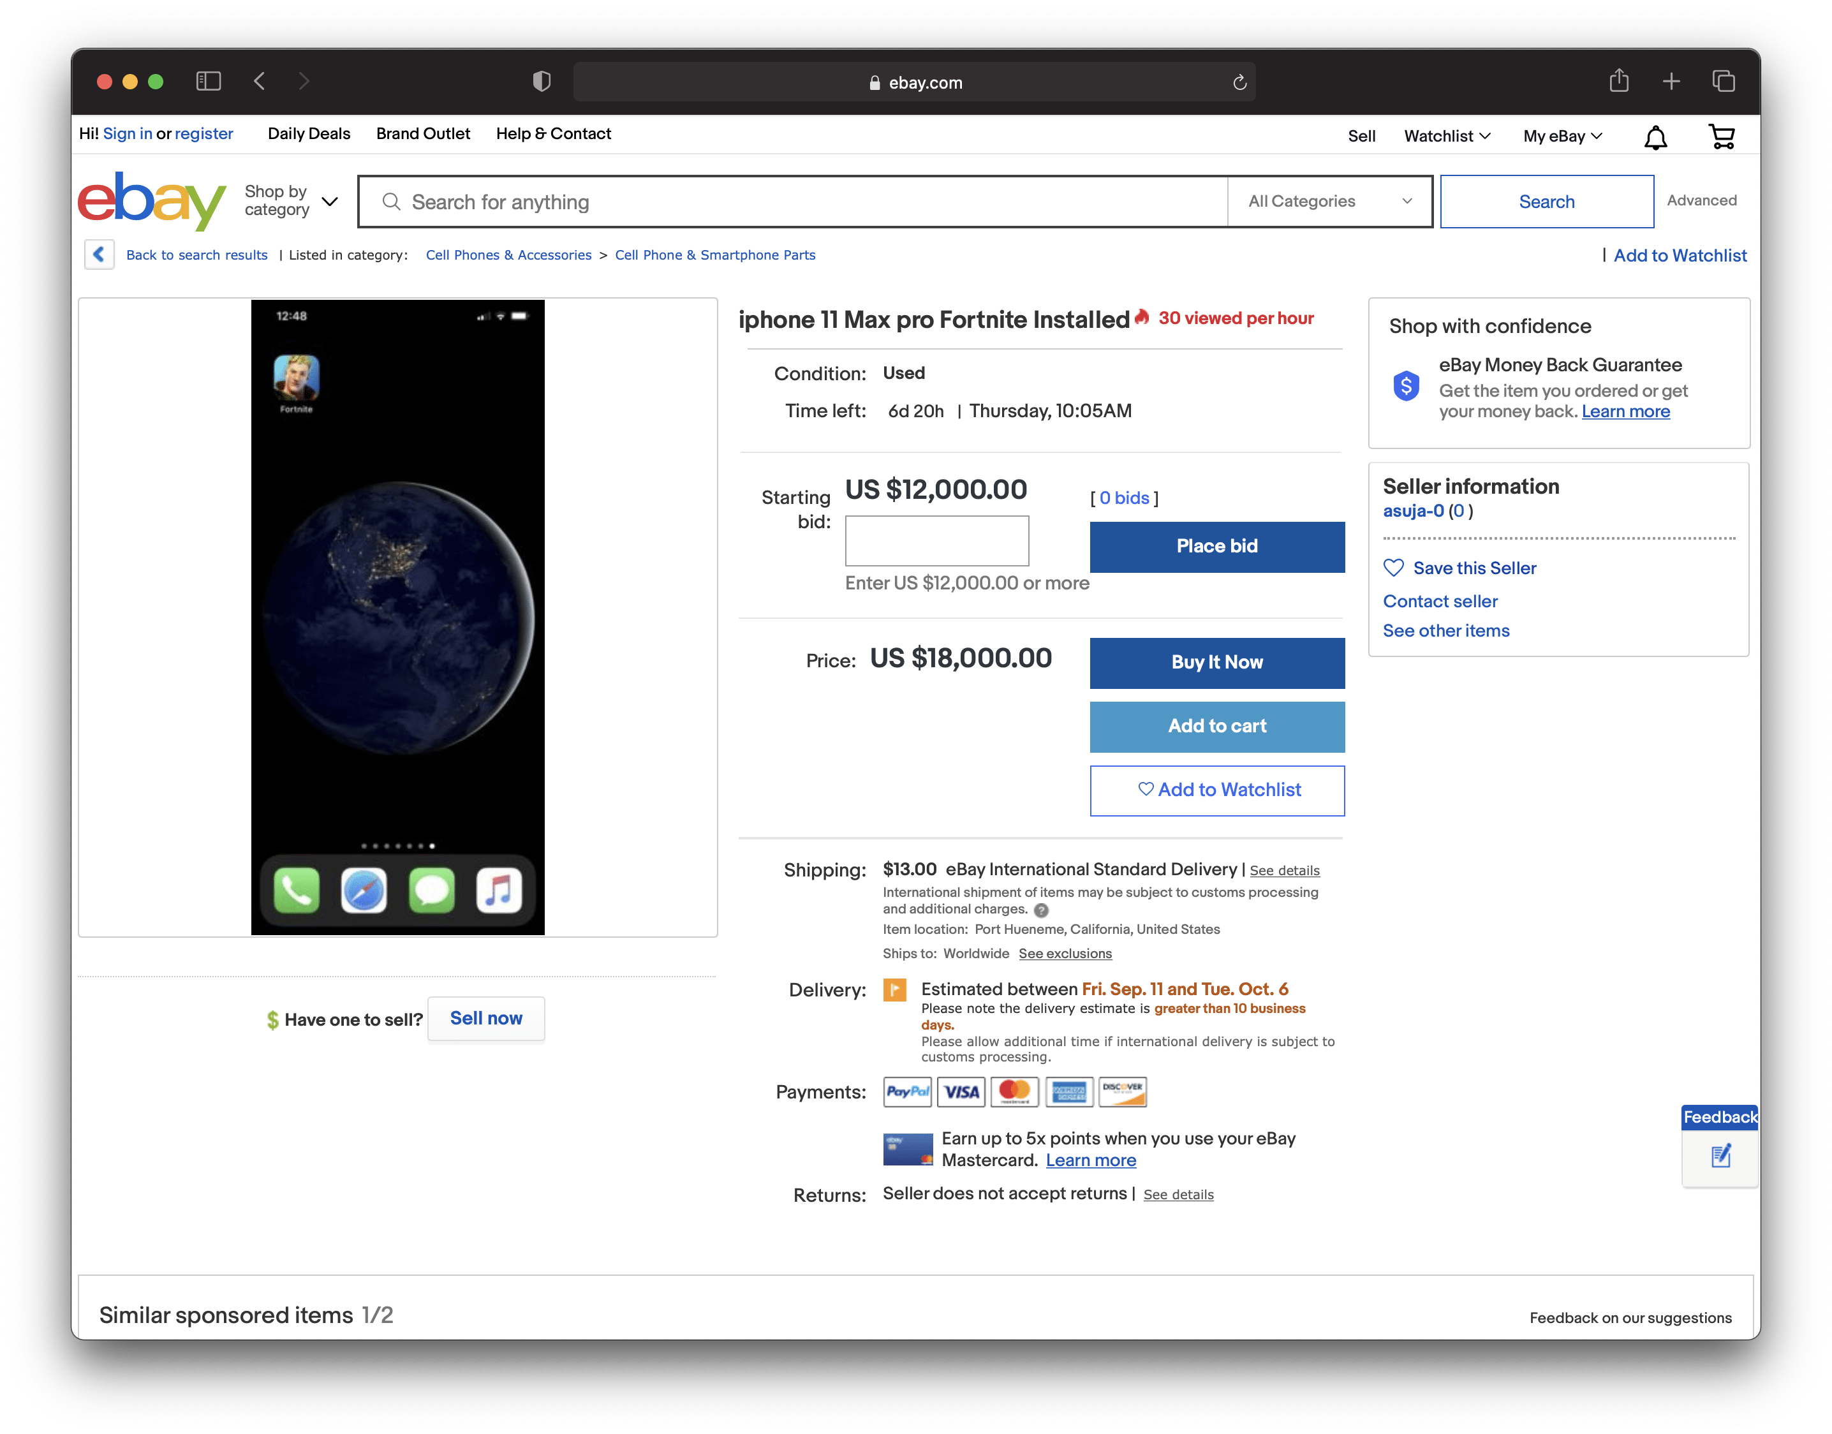Open Brand Outlet
The width and height of the screenshot is (1832, 1434).
click(423, 133)
